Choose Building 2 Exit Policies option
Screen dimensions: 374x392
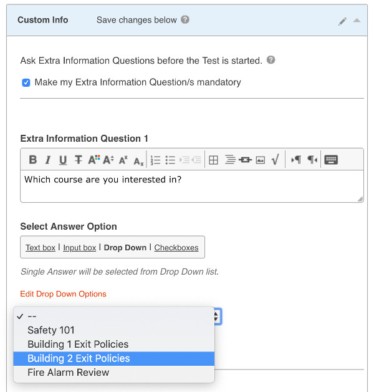tap(79, 358)
